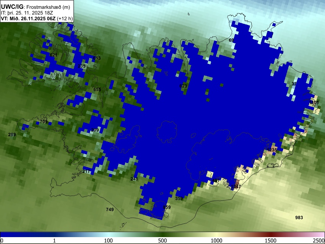Click the color scale tick label '2500'
The image size is (325, 244).
(319, 241)
